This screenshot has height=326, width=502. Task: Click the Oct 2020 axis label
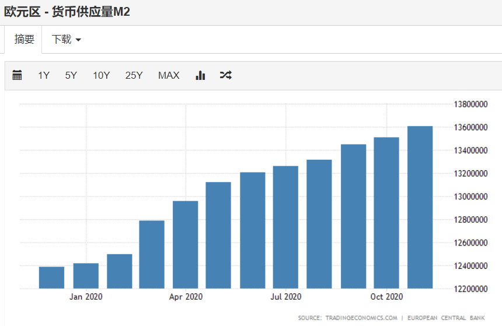click(x=386, y=297)
